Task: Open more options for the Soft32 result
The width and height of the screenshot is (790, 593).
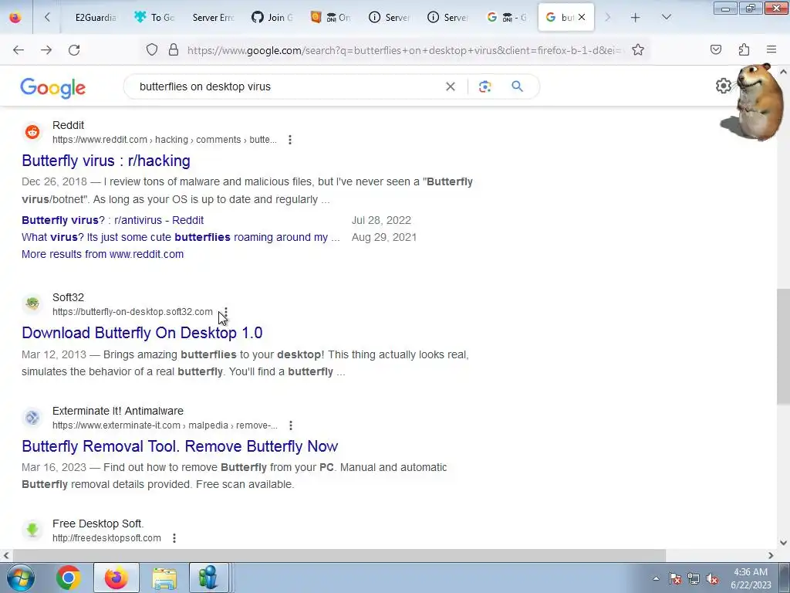Action: pyautogui.click(x=226, y=312)
